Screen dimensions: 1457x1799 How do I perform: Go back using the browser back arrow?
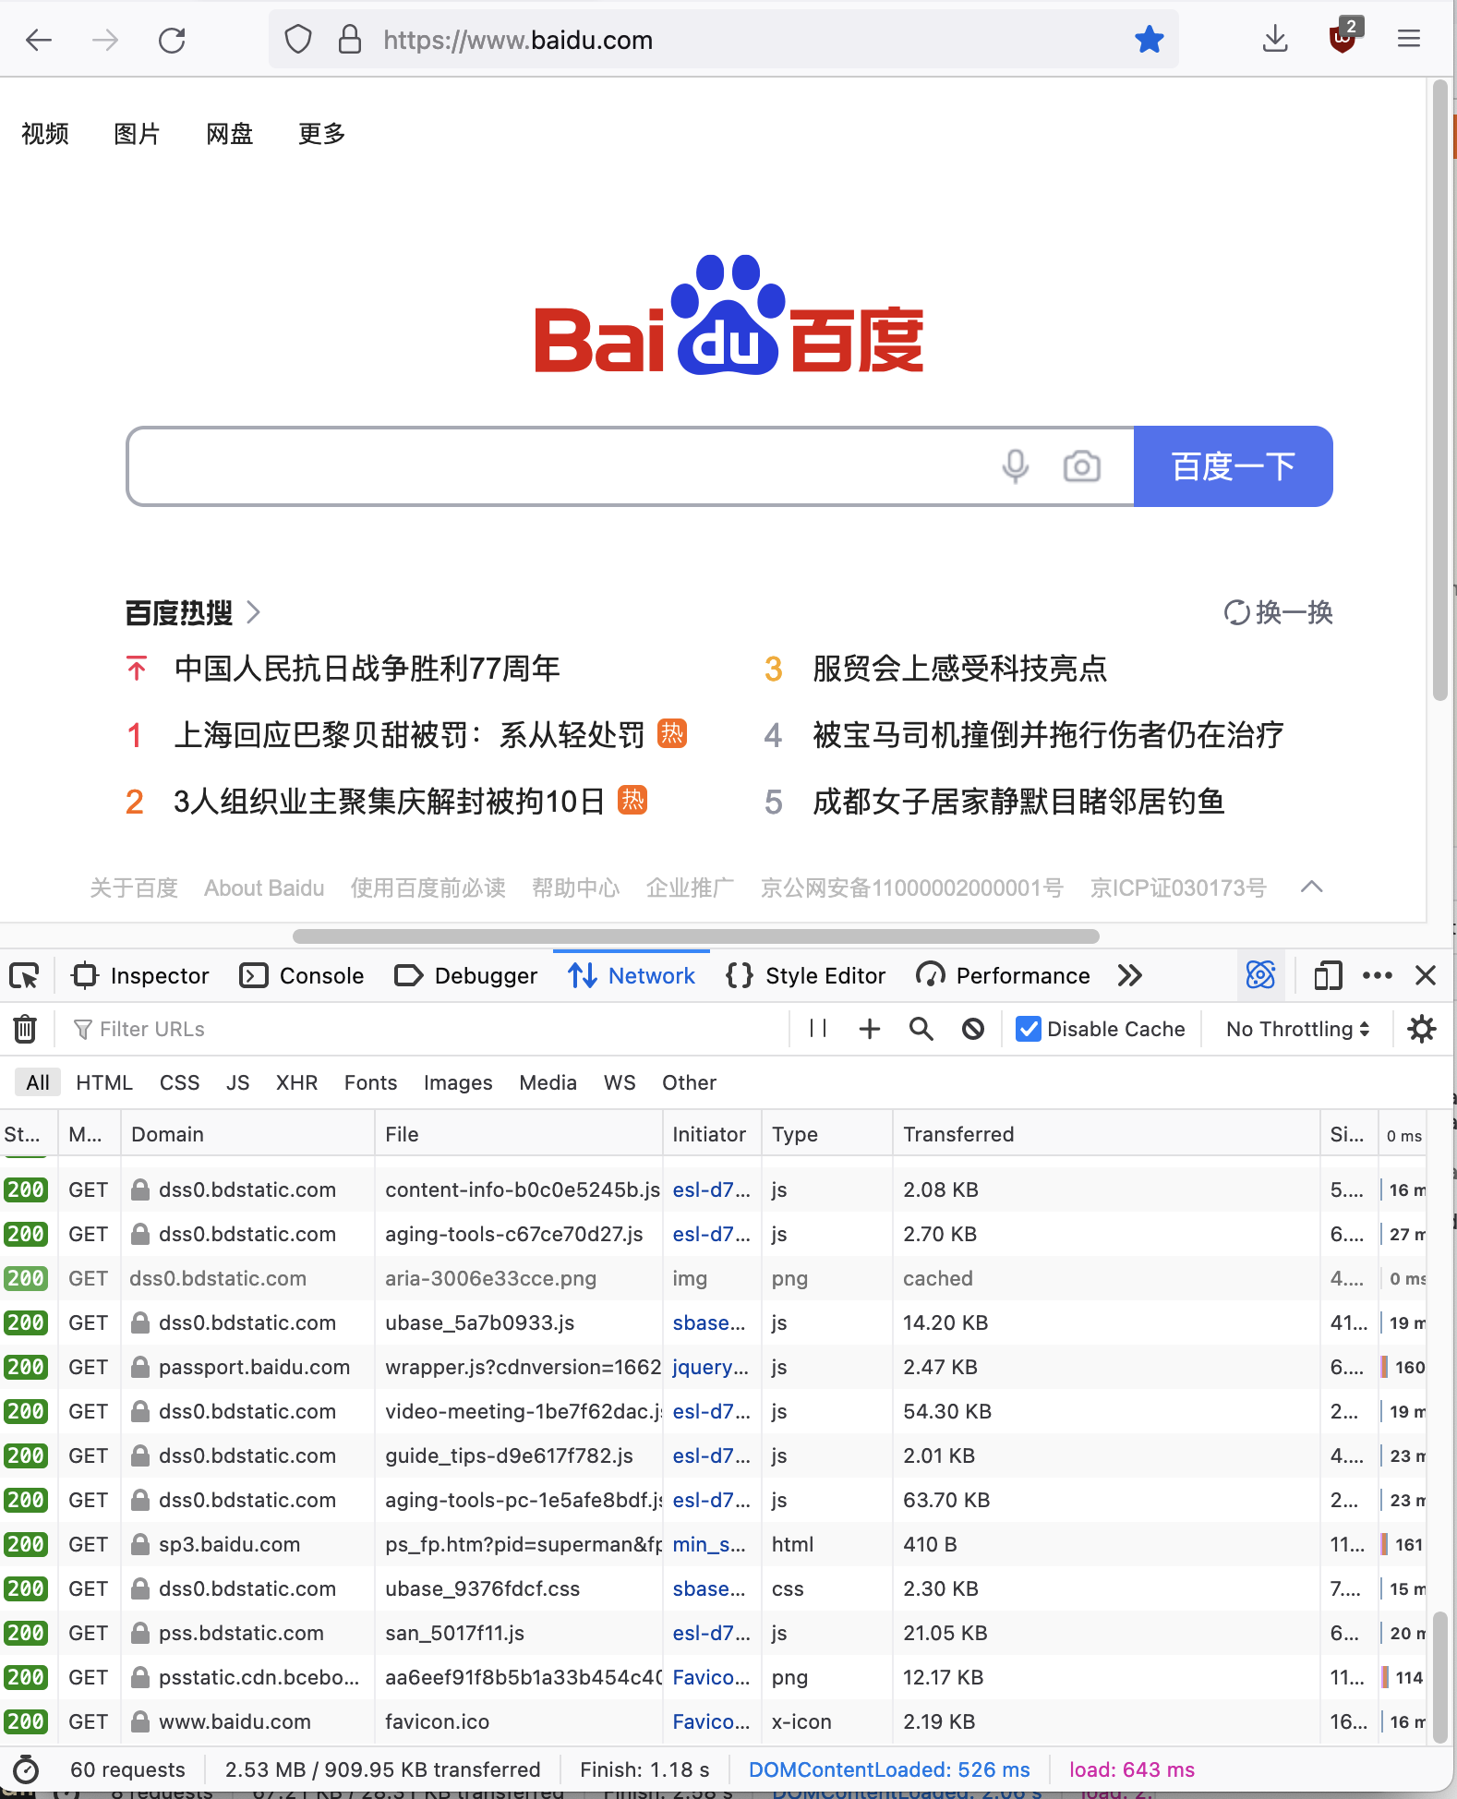[39, 40]
